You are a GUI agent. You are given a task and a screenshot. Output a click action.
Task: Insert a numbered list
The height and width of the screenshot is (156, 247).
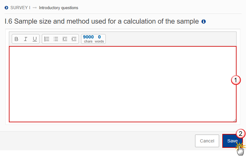point(47,39)
